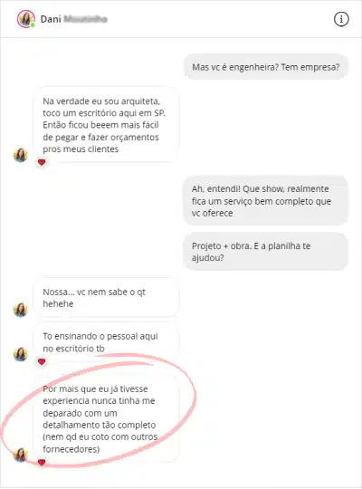Tap the green online status dot
The image size is (362, 489).
coord(33,25)
